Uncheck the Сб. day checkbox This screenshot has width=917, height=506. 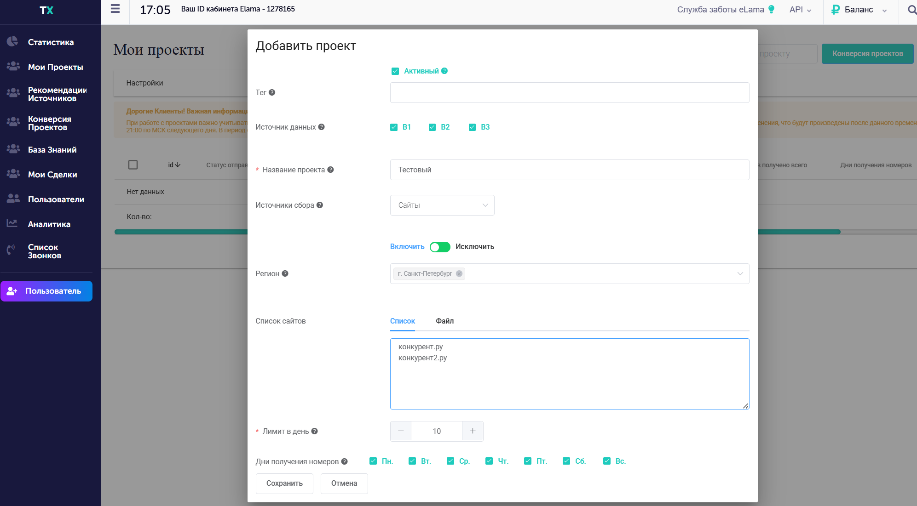(x=566, y=461)
